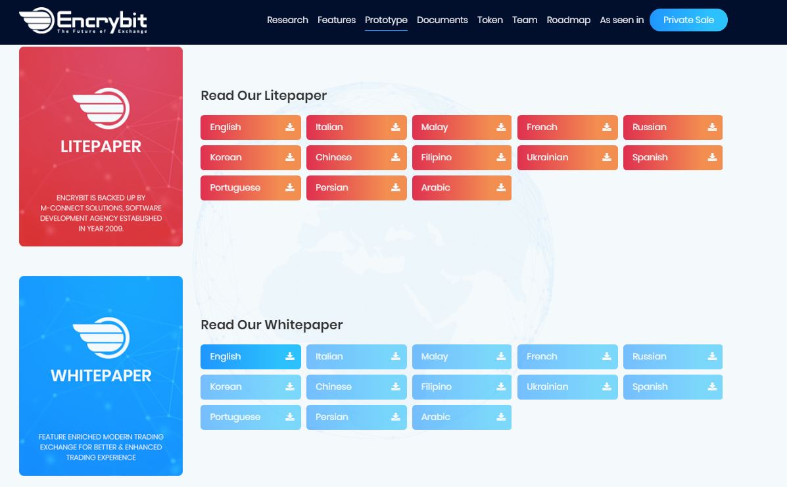Click download icon on Whitepaper Persian button
The width and height of the screenshot is (787, 487).
[x=396, y=416]
